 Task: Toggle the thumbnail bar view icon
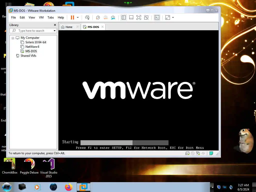pos(131,17)
